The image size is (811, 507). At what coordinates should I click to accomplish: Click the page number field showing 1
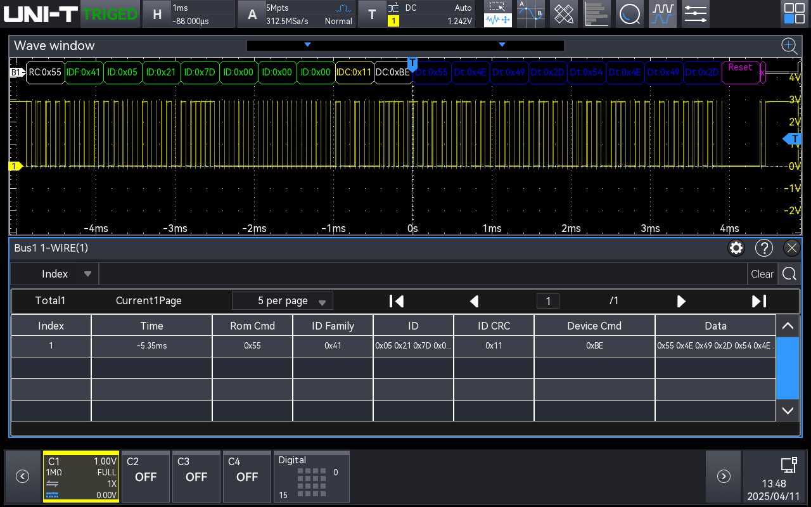click(548, 301)
